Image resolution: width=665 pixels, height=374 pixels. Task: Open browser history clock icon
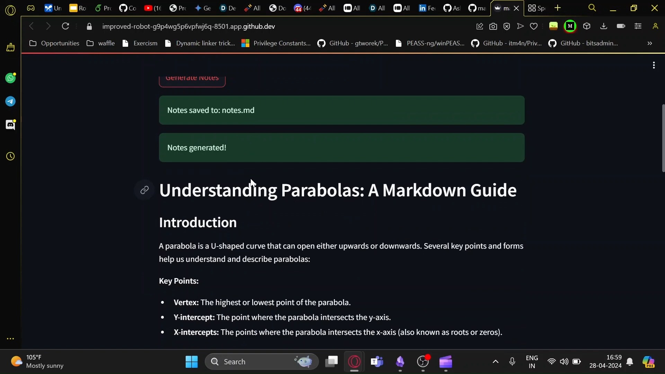(10, 157)
